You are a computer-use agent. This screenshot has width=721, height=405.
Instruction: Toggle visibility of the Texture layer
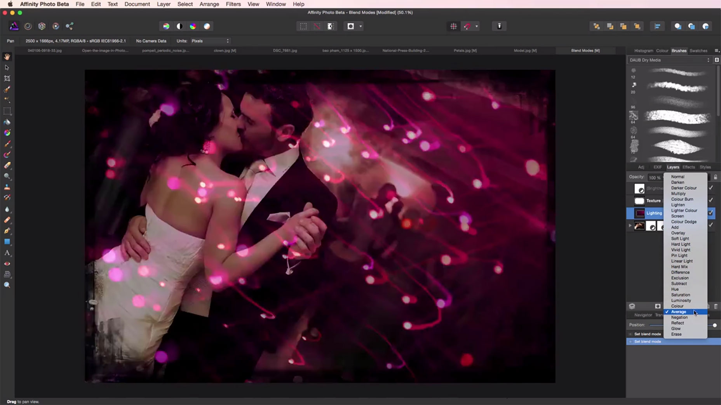point(711,200)
